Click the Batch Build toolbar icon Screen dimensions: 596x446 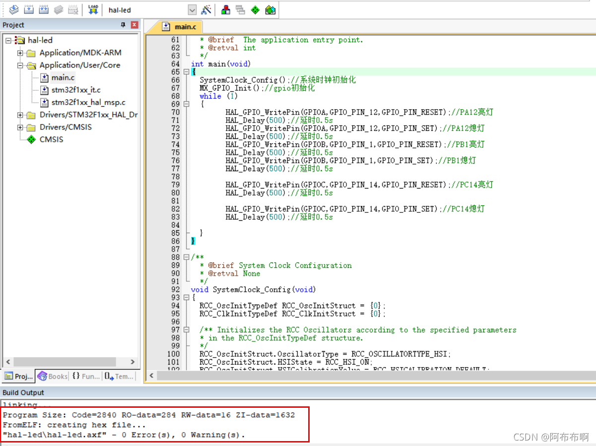[58, 9]
